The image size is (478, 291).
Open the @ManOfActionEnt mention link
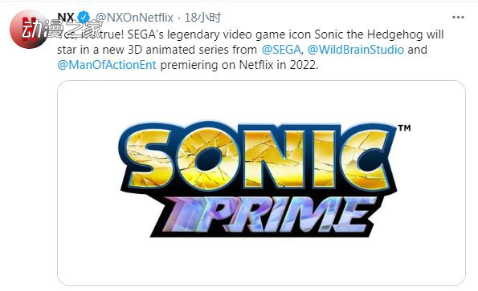[107, 65]
